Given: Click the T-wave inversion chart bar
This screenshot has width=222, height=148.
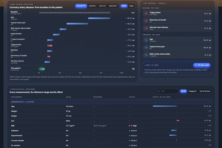Looking at the screenshot, I should (x=50, y=40).
